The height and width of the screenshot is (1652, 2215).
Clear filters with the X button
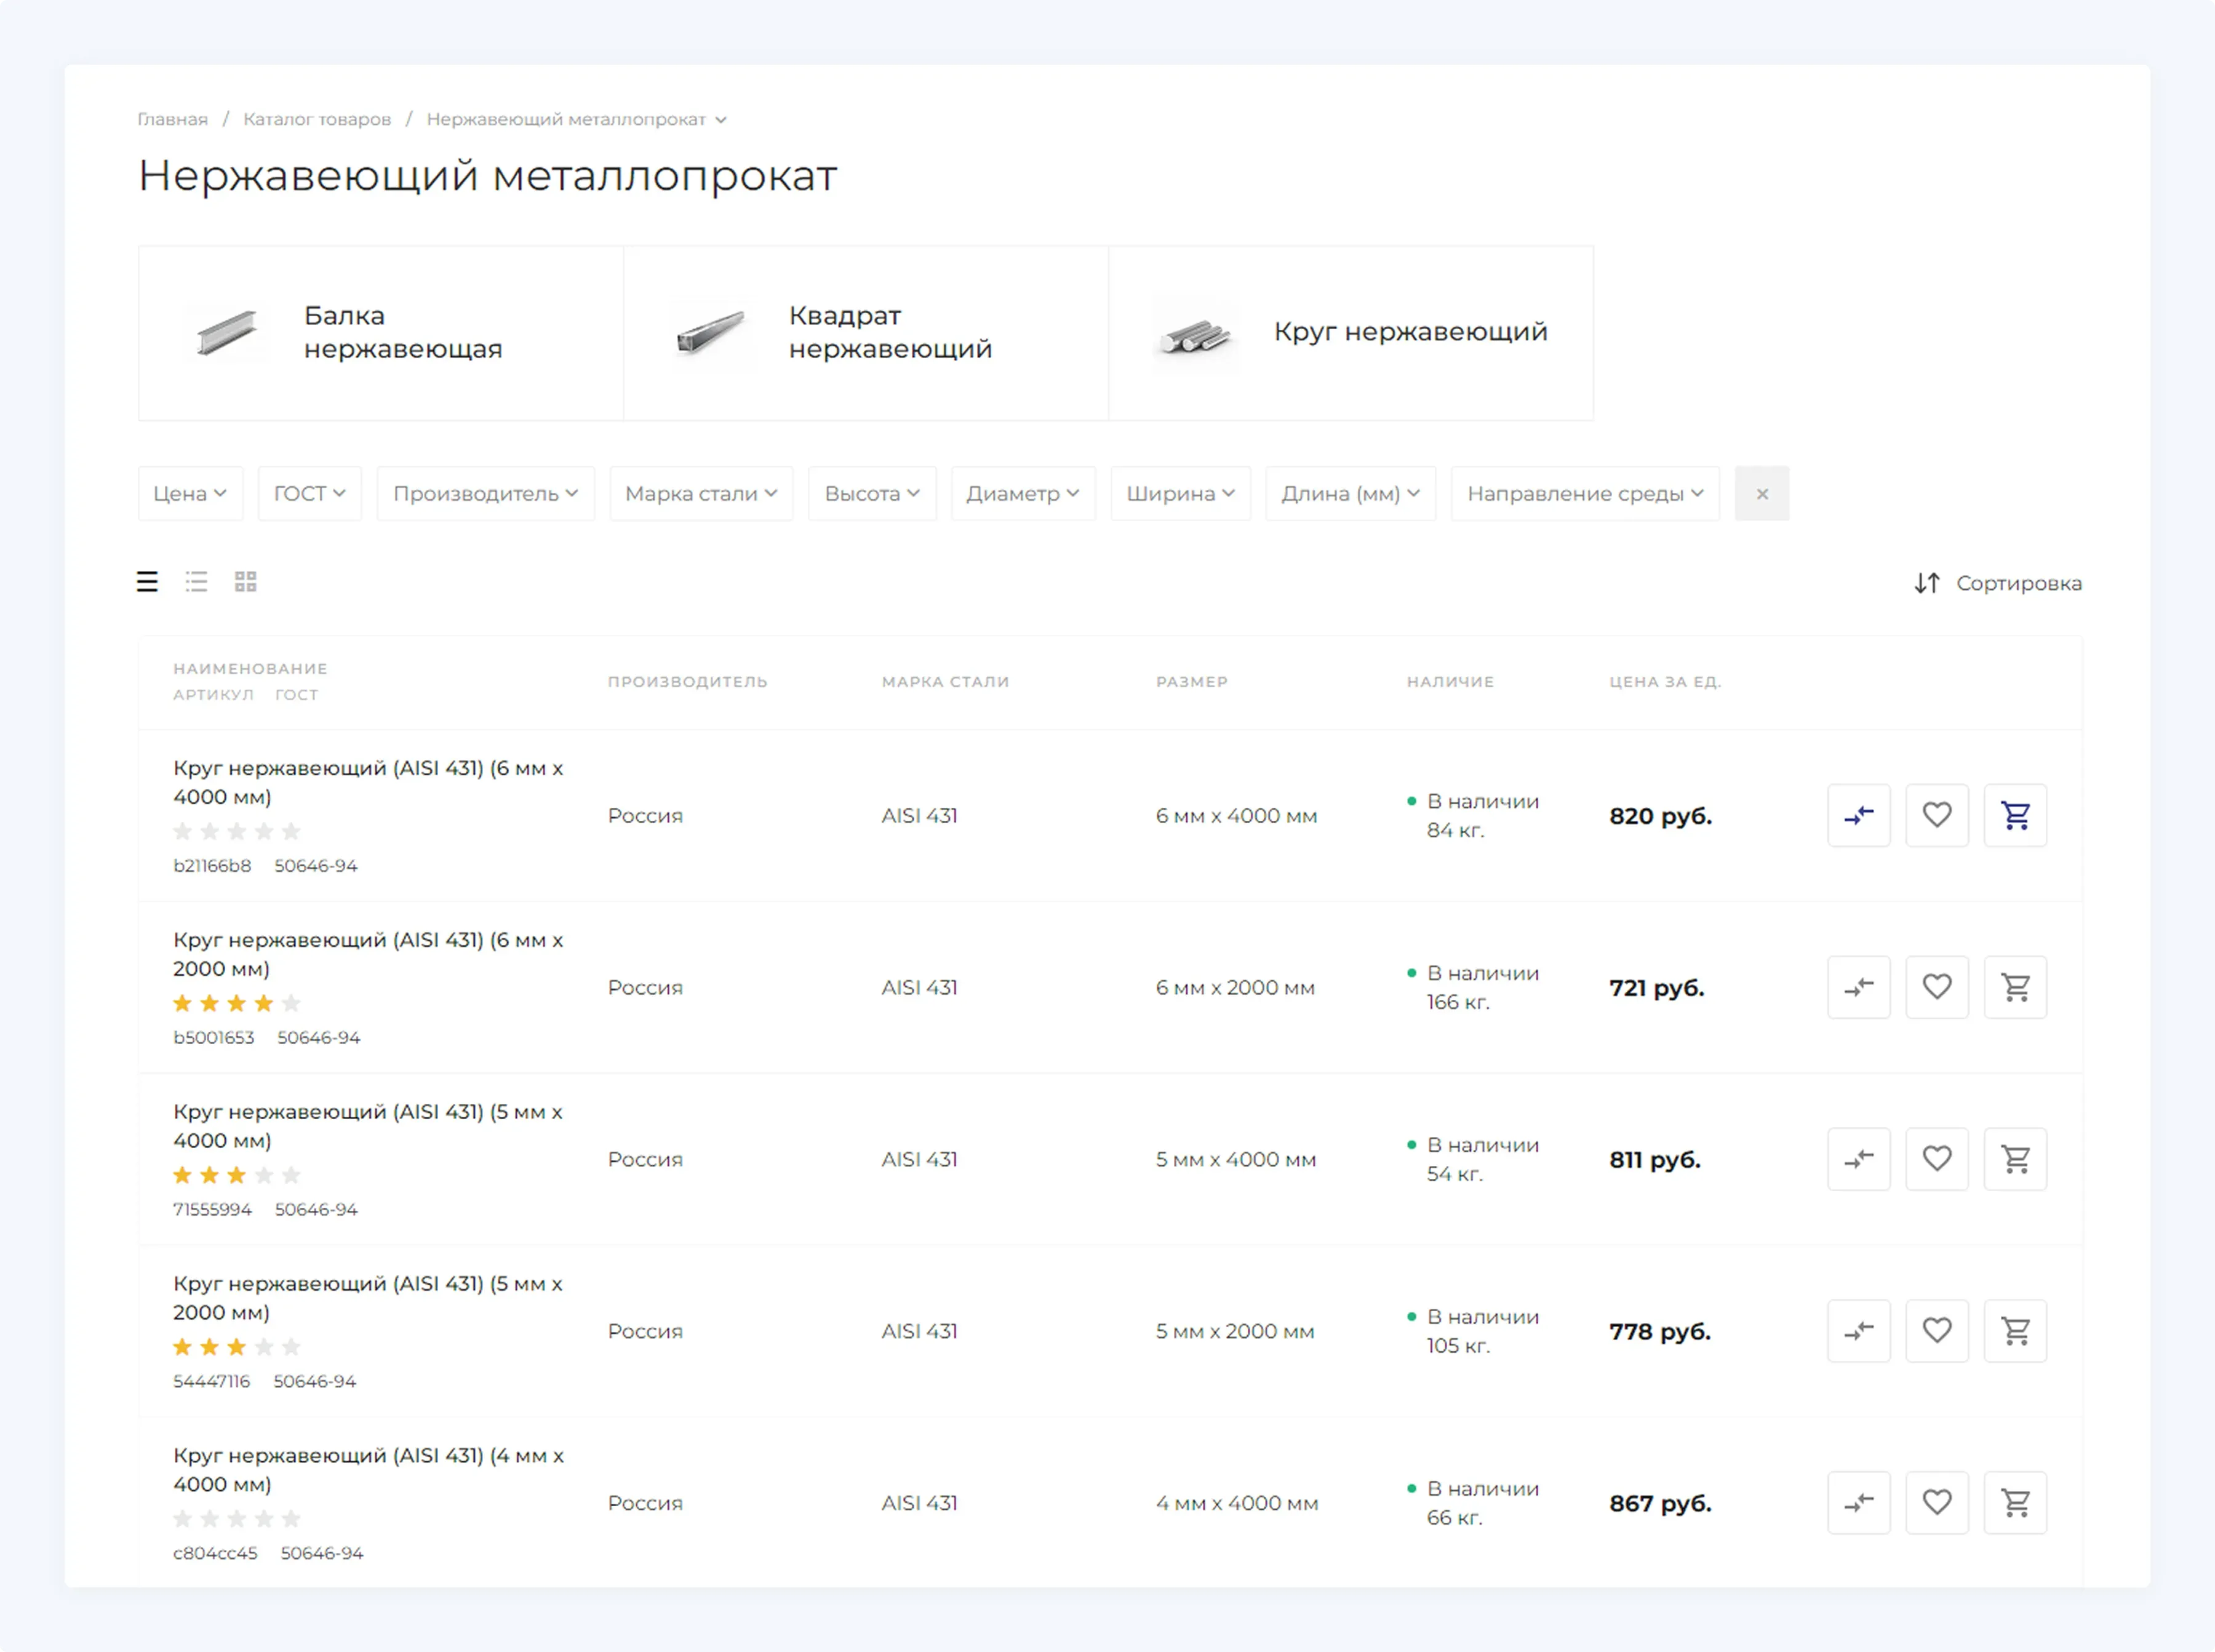click(x=1761, y=493)
